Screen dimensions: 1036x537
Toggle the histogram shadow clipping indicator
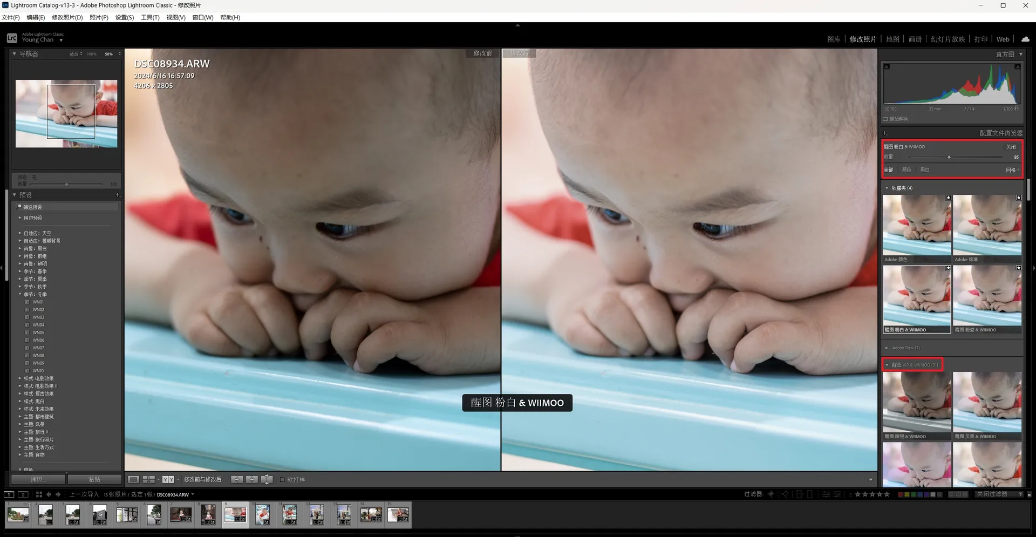tap(887, 67)
